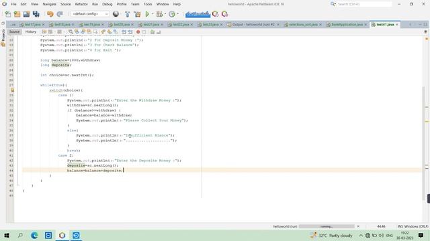Expand the Run Project dropdown arrow
The width and height of the screenshot is (430, 241).
point(153,14)
